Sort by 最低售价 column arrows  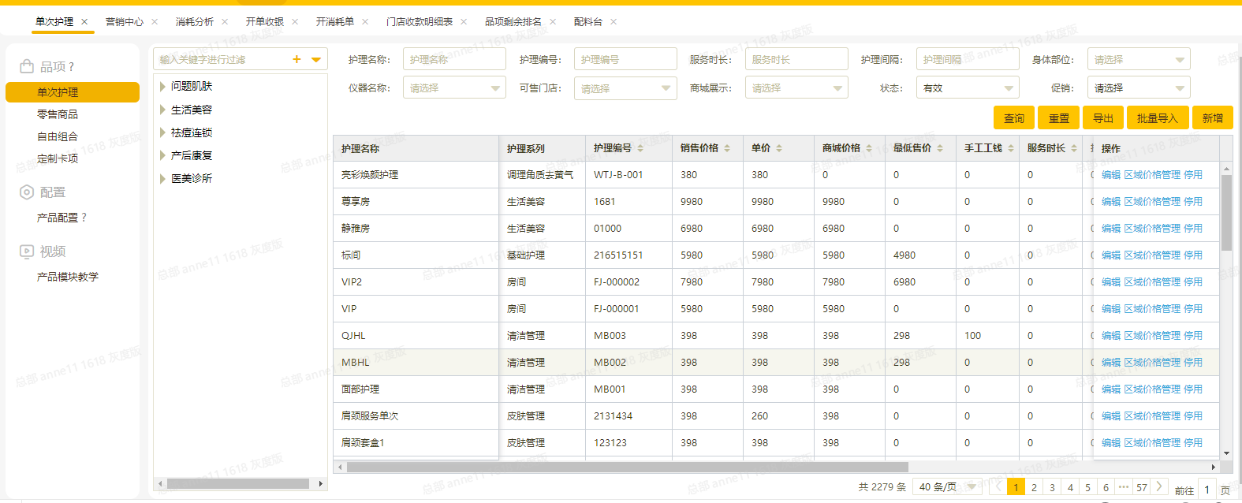[x=940, y=148]
